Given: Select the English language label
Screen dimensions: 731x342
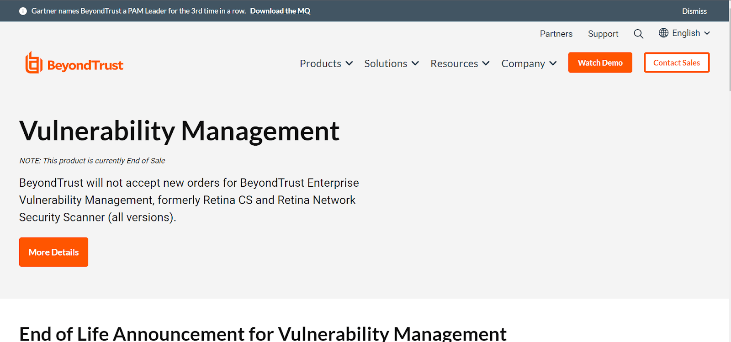Looking at the screenshot, I should point(686,33).
